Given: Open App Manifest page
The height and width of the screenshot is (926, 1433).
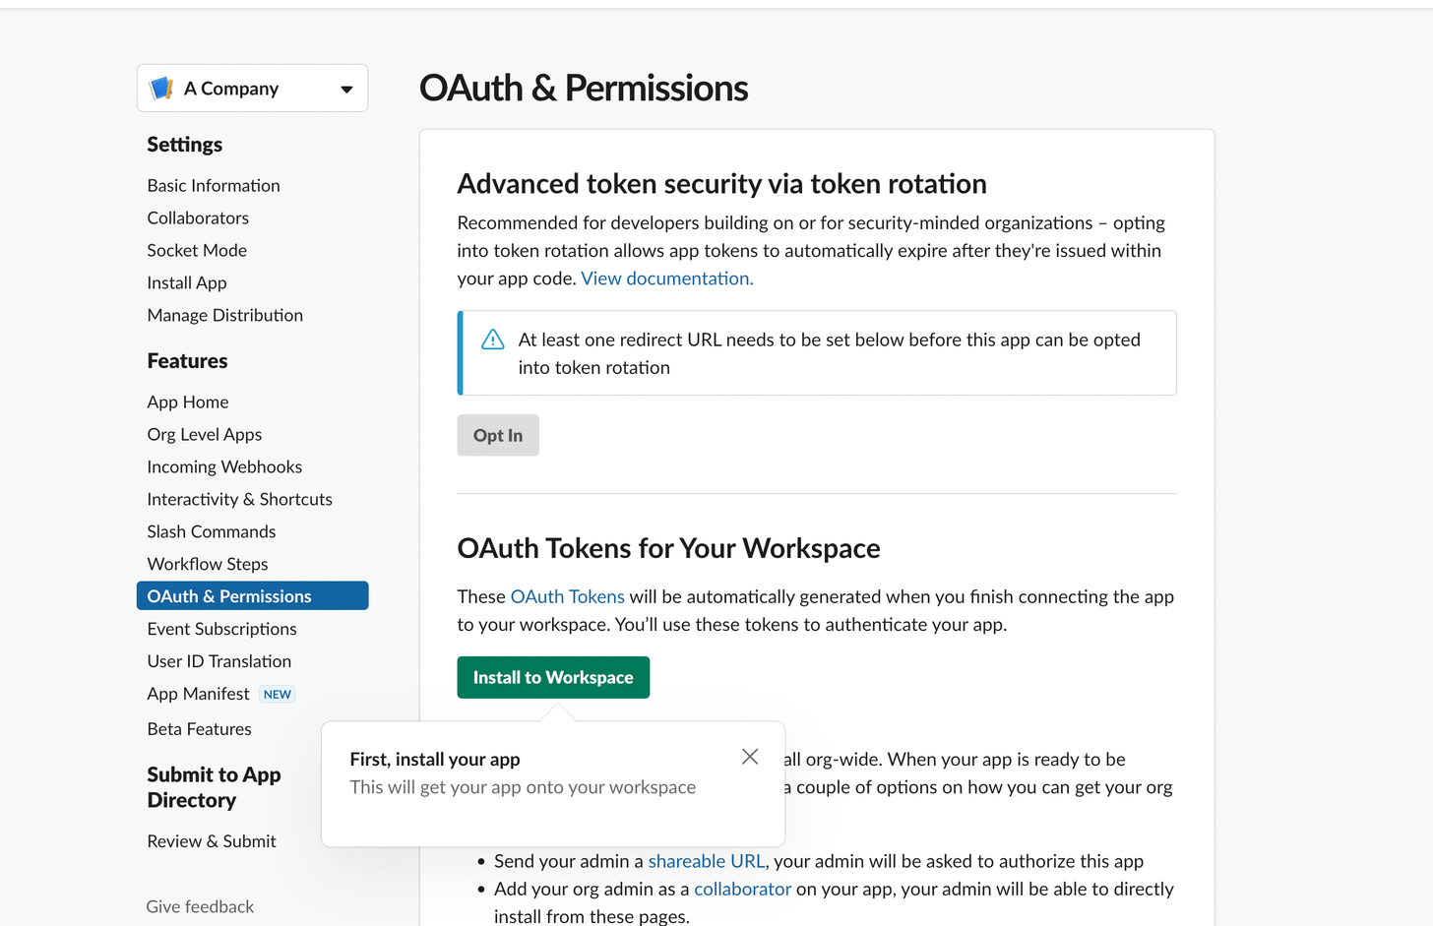Looking at the screenshot, I should click(198, 694).
